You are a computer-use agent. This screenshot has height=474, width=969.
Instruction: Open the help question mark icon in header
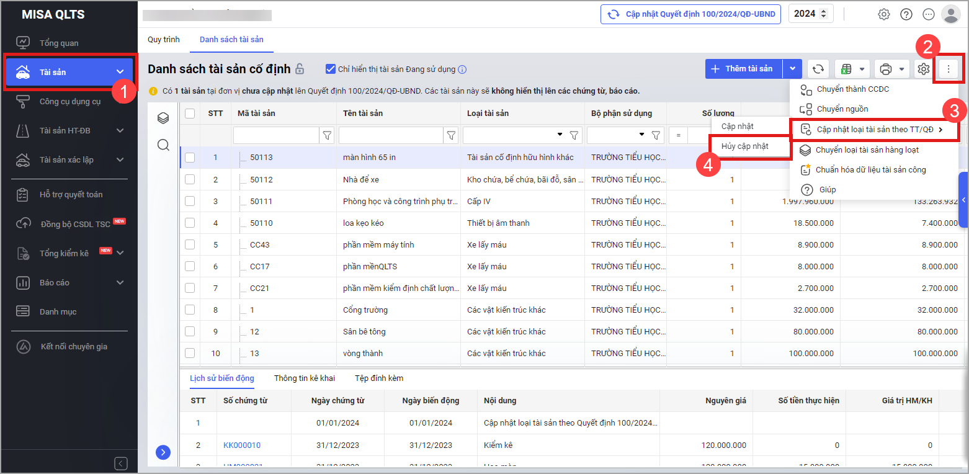tap(906, 14)
